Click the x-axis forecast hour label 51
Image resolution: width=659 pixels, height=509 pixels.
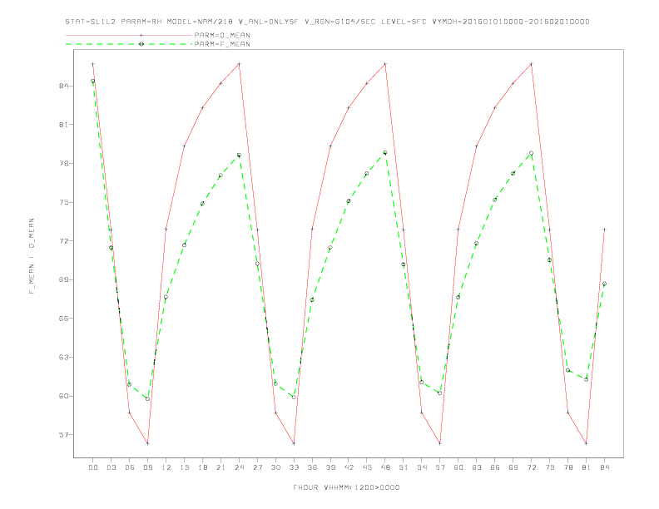[404, 467]
